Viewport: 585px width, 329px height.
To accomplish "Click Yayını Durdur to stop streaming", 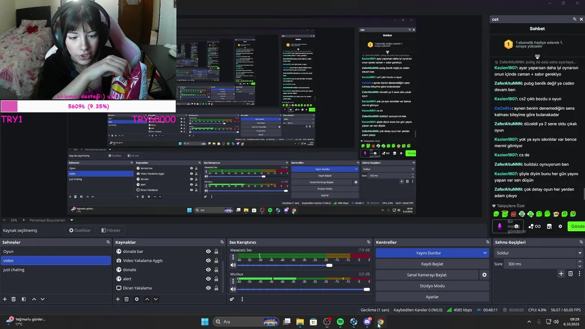I will click(428, 253).
